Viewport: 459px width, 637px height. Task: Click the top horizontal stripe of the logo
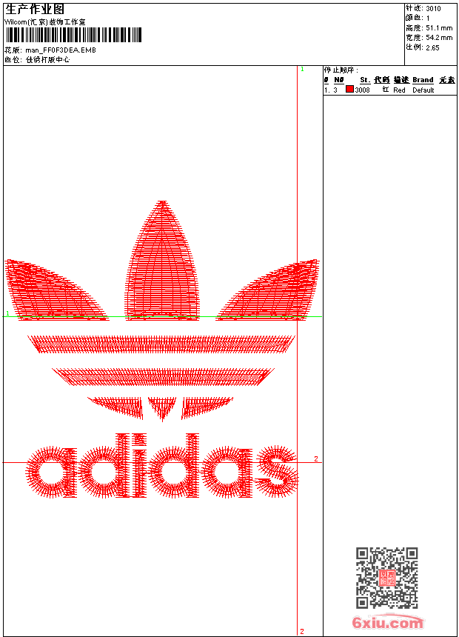click(x=161, y=344)
